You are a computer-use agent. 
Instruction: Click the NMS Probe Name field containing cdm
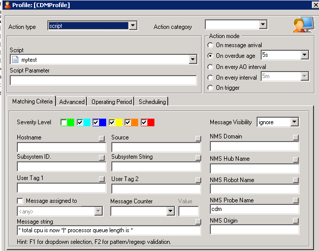click(x=254, y=209)
